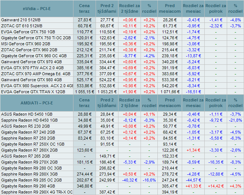Click 'Gigabyte Radeon R7 240 2GB' name

28,132
